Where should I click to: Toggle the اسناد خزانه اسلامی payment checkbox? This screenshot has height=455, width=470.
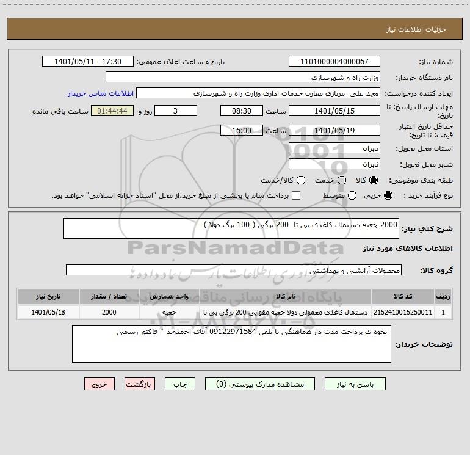tap(296, 195)
